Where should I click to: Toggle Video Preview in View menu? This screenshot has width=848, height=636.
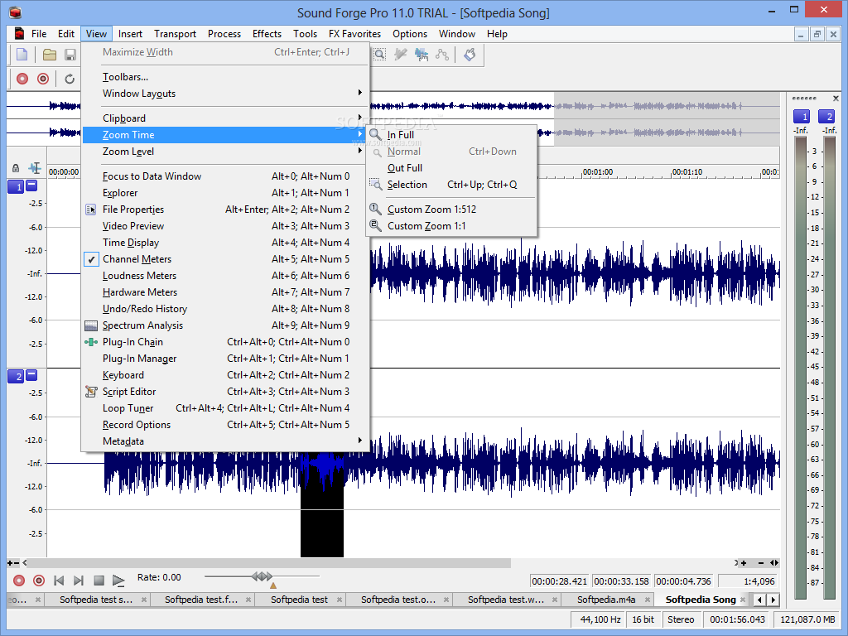point(226,226)
